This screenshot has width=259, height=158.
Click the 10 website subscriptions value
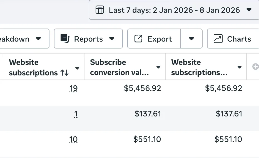73,139
